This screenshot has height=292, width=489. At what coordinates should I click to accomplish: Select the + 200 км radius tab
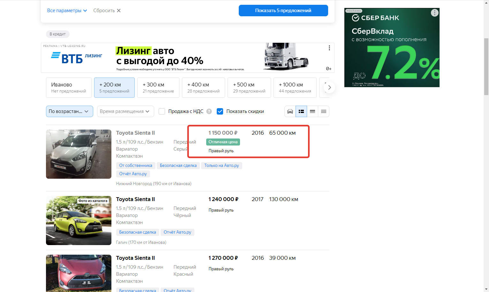point(114,87)
